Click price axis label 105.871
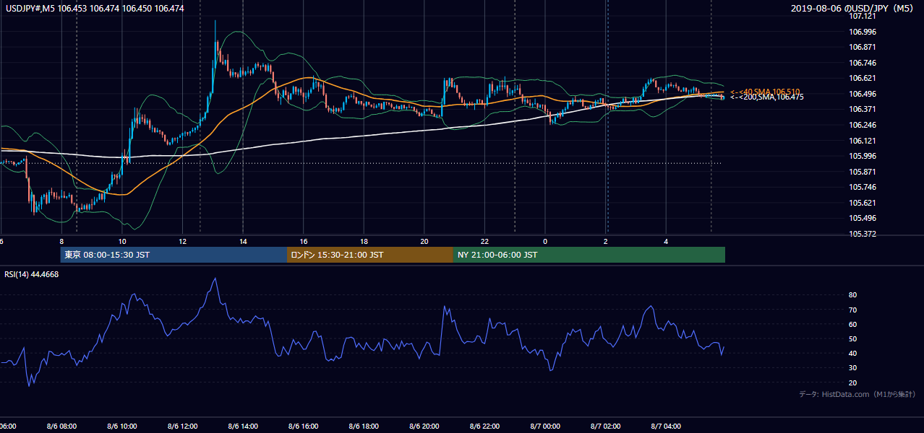Screen dimensions: 924x433 [x=863, y=172]
